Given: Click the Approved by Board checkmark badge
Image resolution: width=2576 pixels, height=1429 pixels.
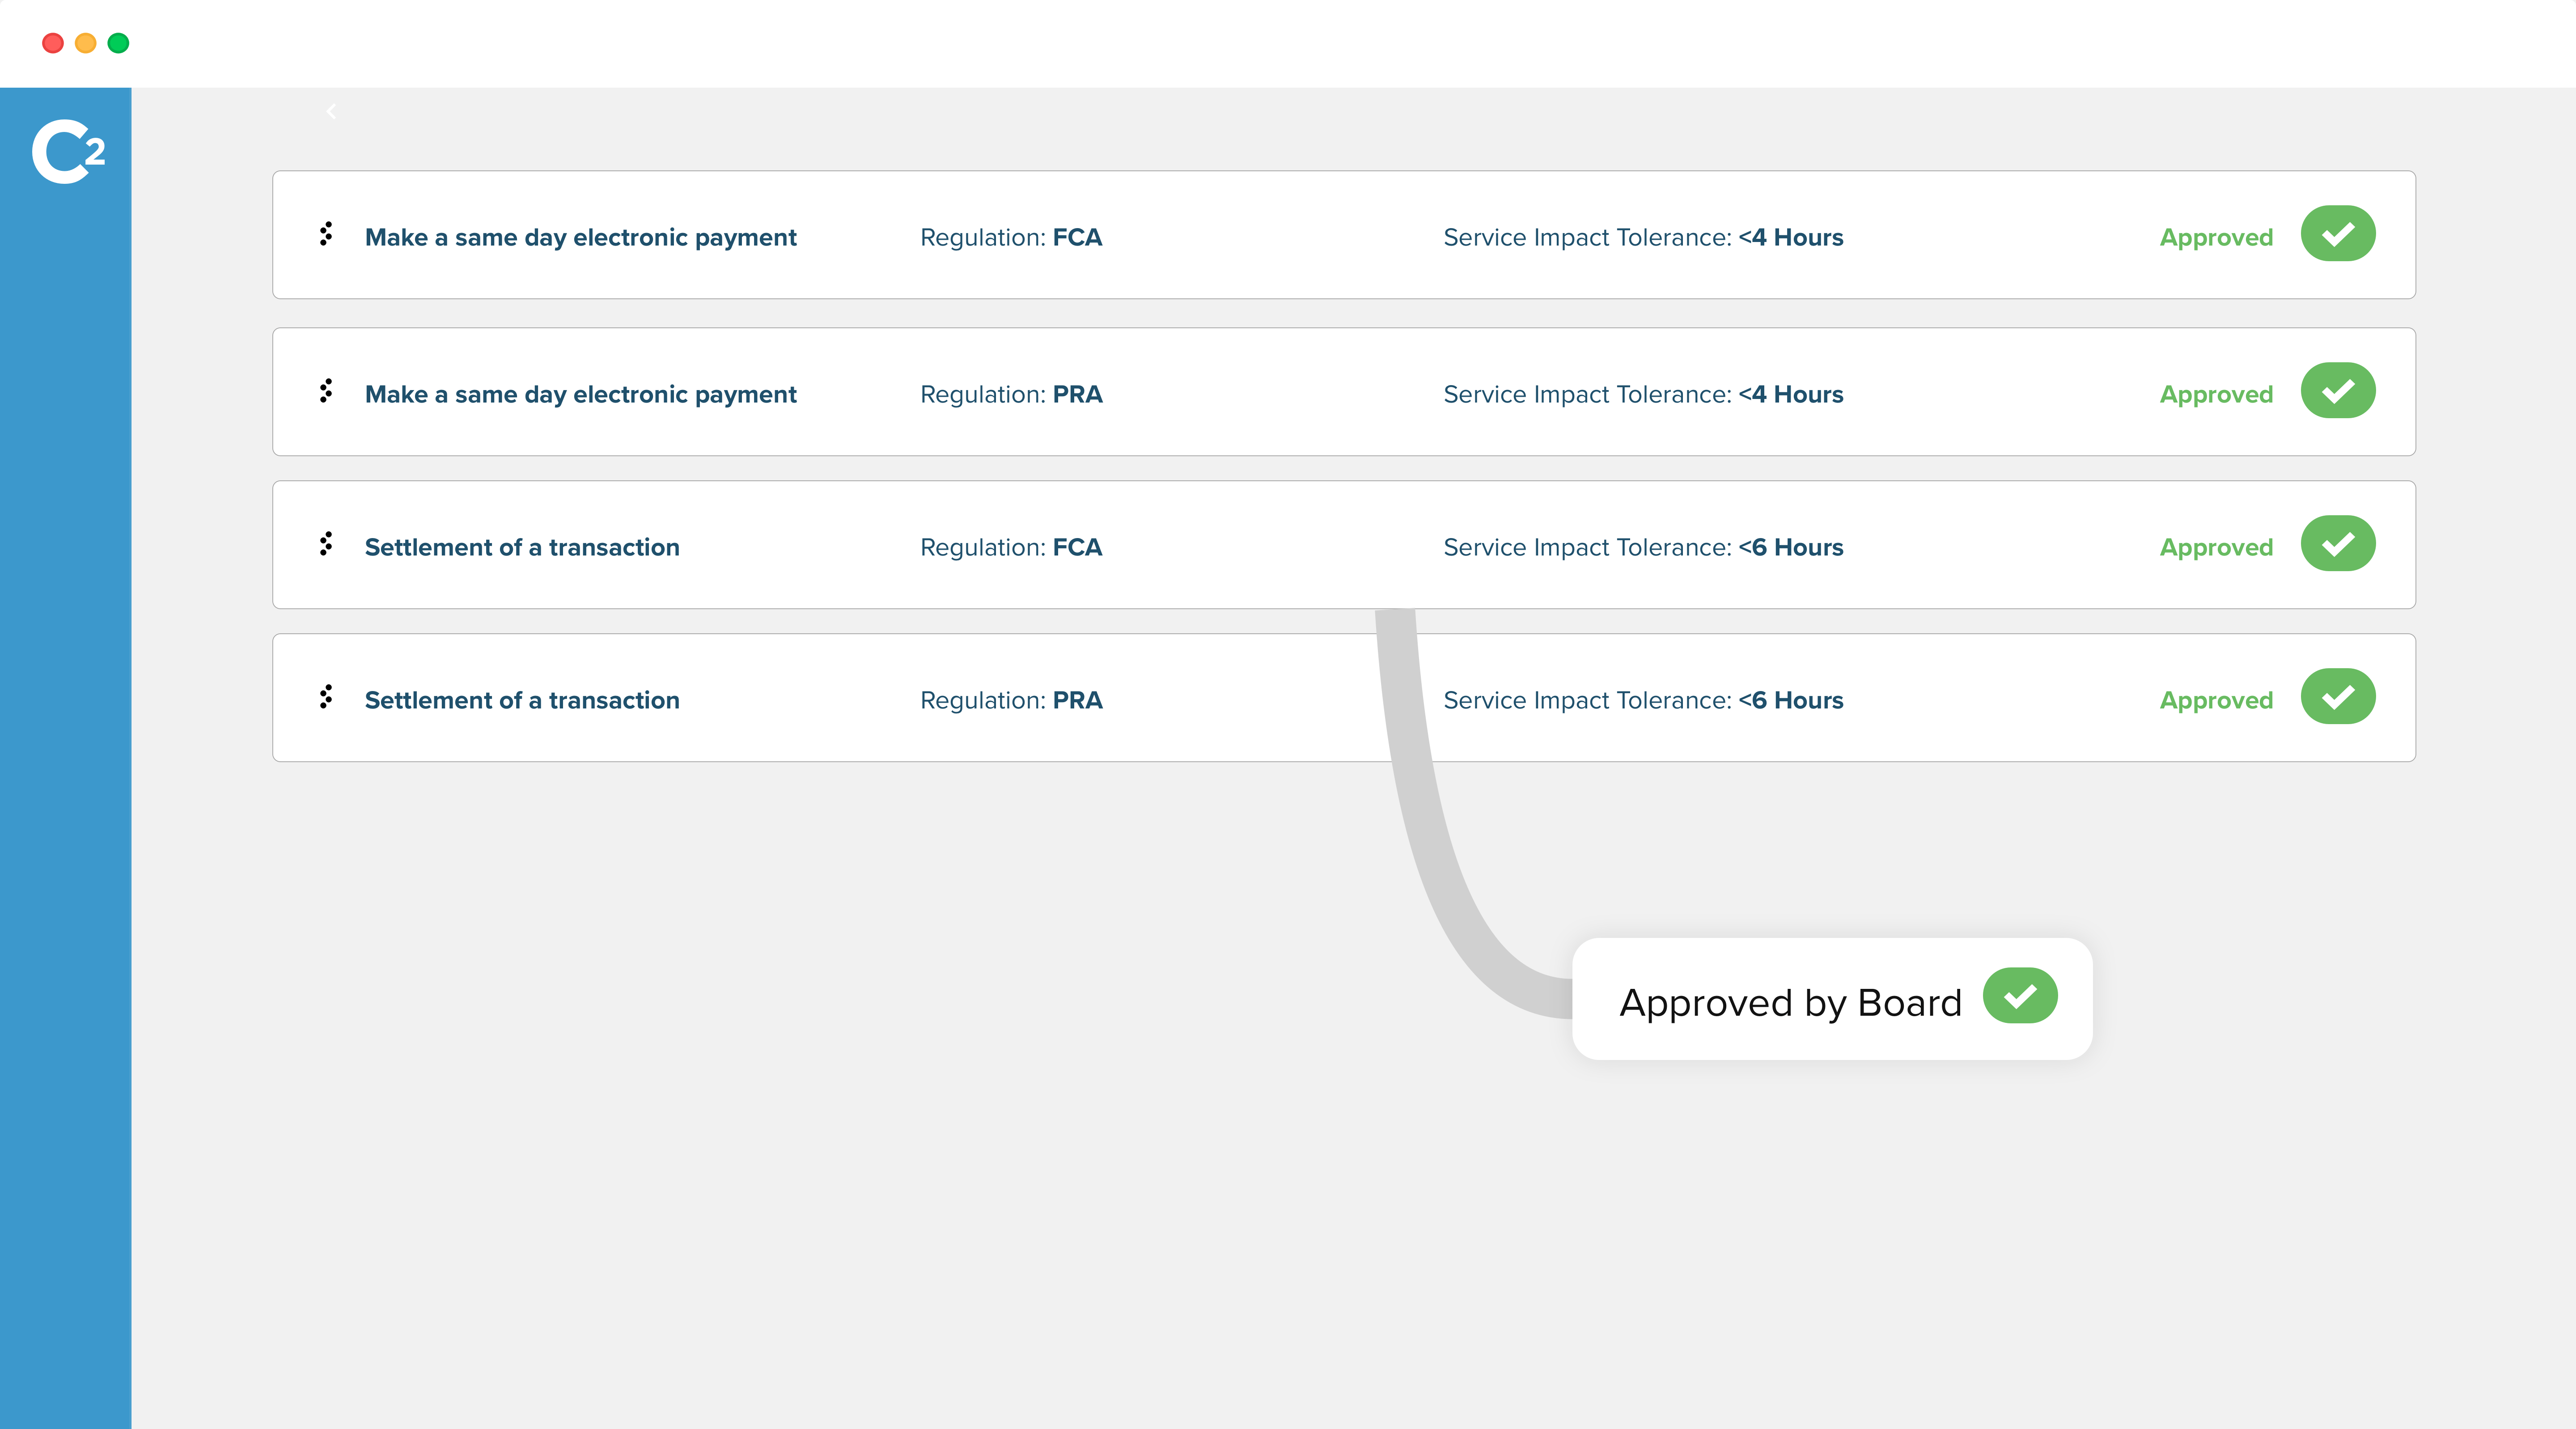Looking at the screenshot, I should pyautogui.click(x=2019, y=996).
